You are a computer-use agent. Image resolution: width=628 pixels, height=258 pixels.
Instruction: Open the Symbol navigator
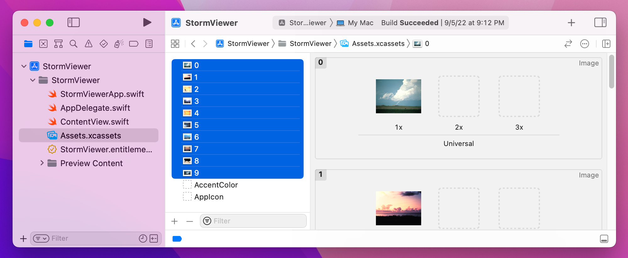(58, 44)
